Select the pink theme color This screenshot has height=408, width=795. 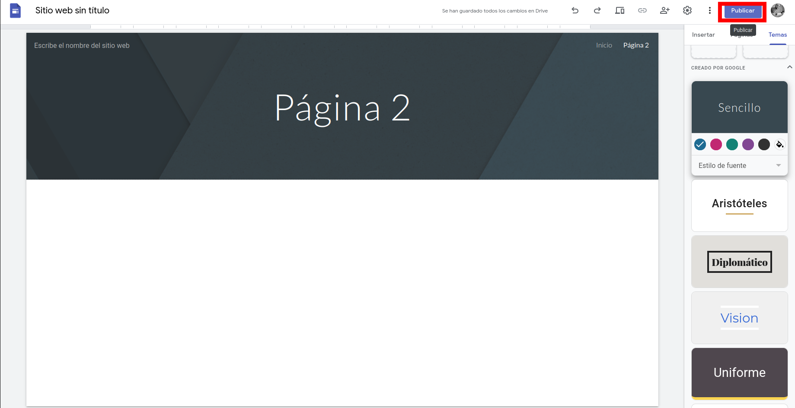click(716, 144)
